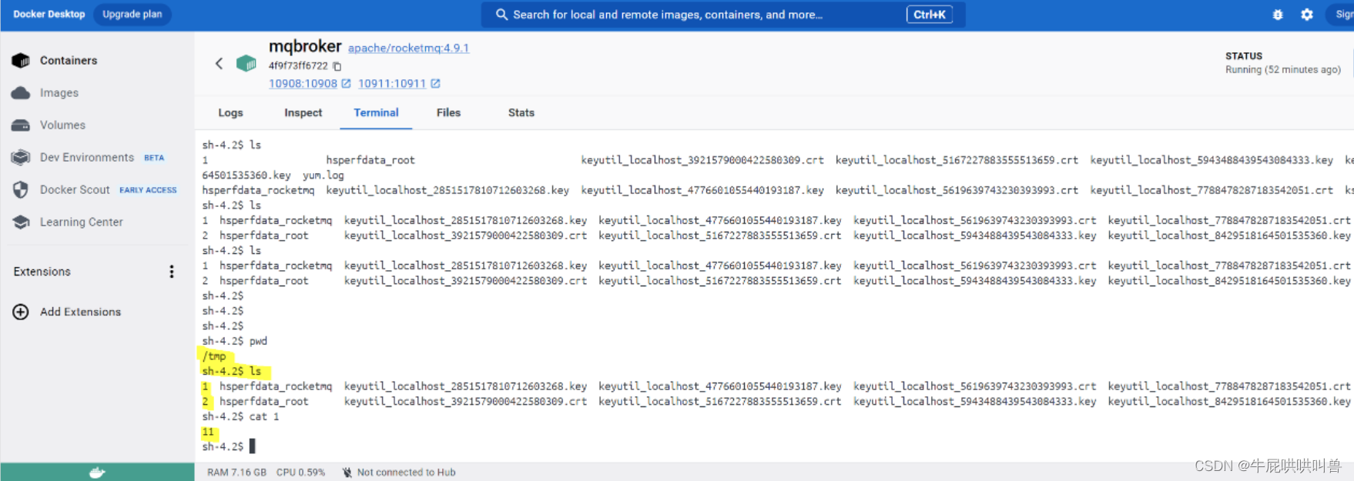Open the Extensions three-dot menu
This screenshot has height=481, width=1354.
pyautogui.click(x=172, y=272)
